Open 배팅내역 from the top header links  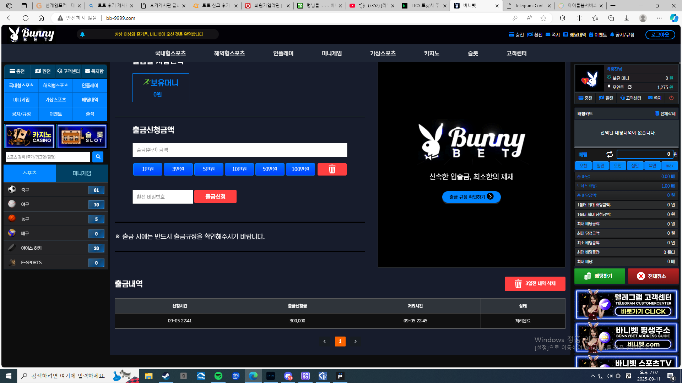coord(574,35)
